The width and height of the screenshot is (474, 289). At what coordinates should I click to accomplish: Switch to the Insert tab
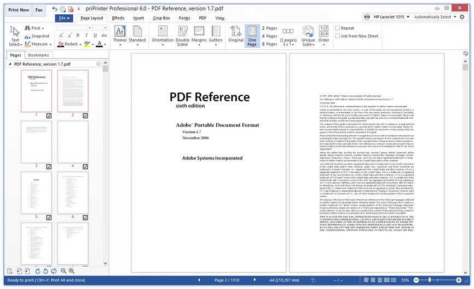(138, 18)
